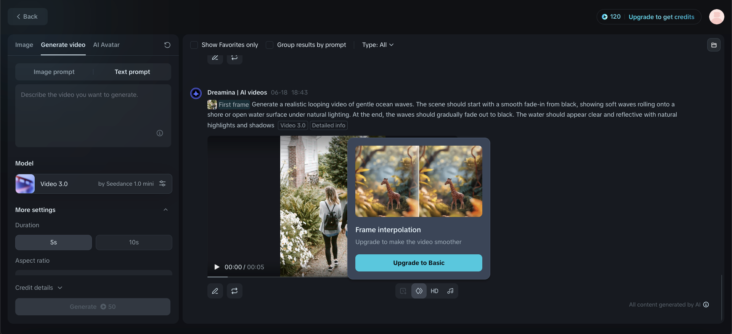Click the Upgrade to Basic button
Screen dimensions: 732x334
pos(419,263)
